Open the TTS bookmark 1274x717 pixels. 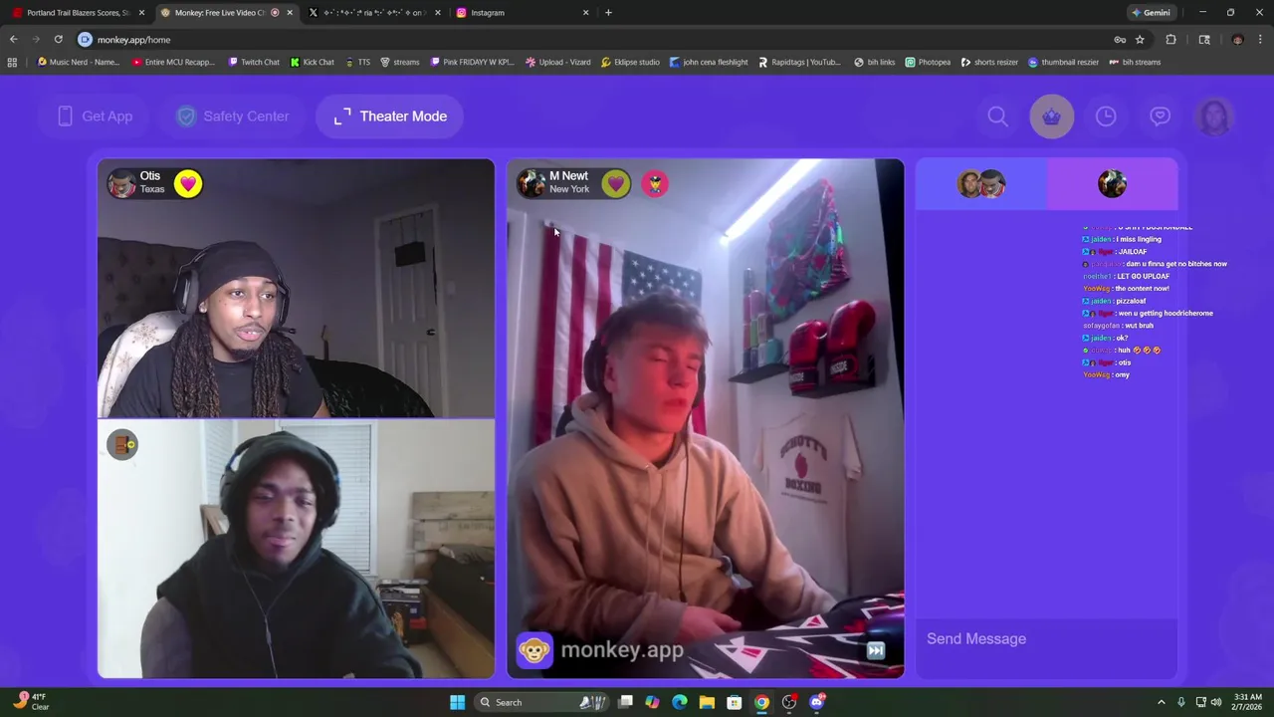click(x=357, y=62)
